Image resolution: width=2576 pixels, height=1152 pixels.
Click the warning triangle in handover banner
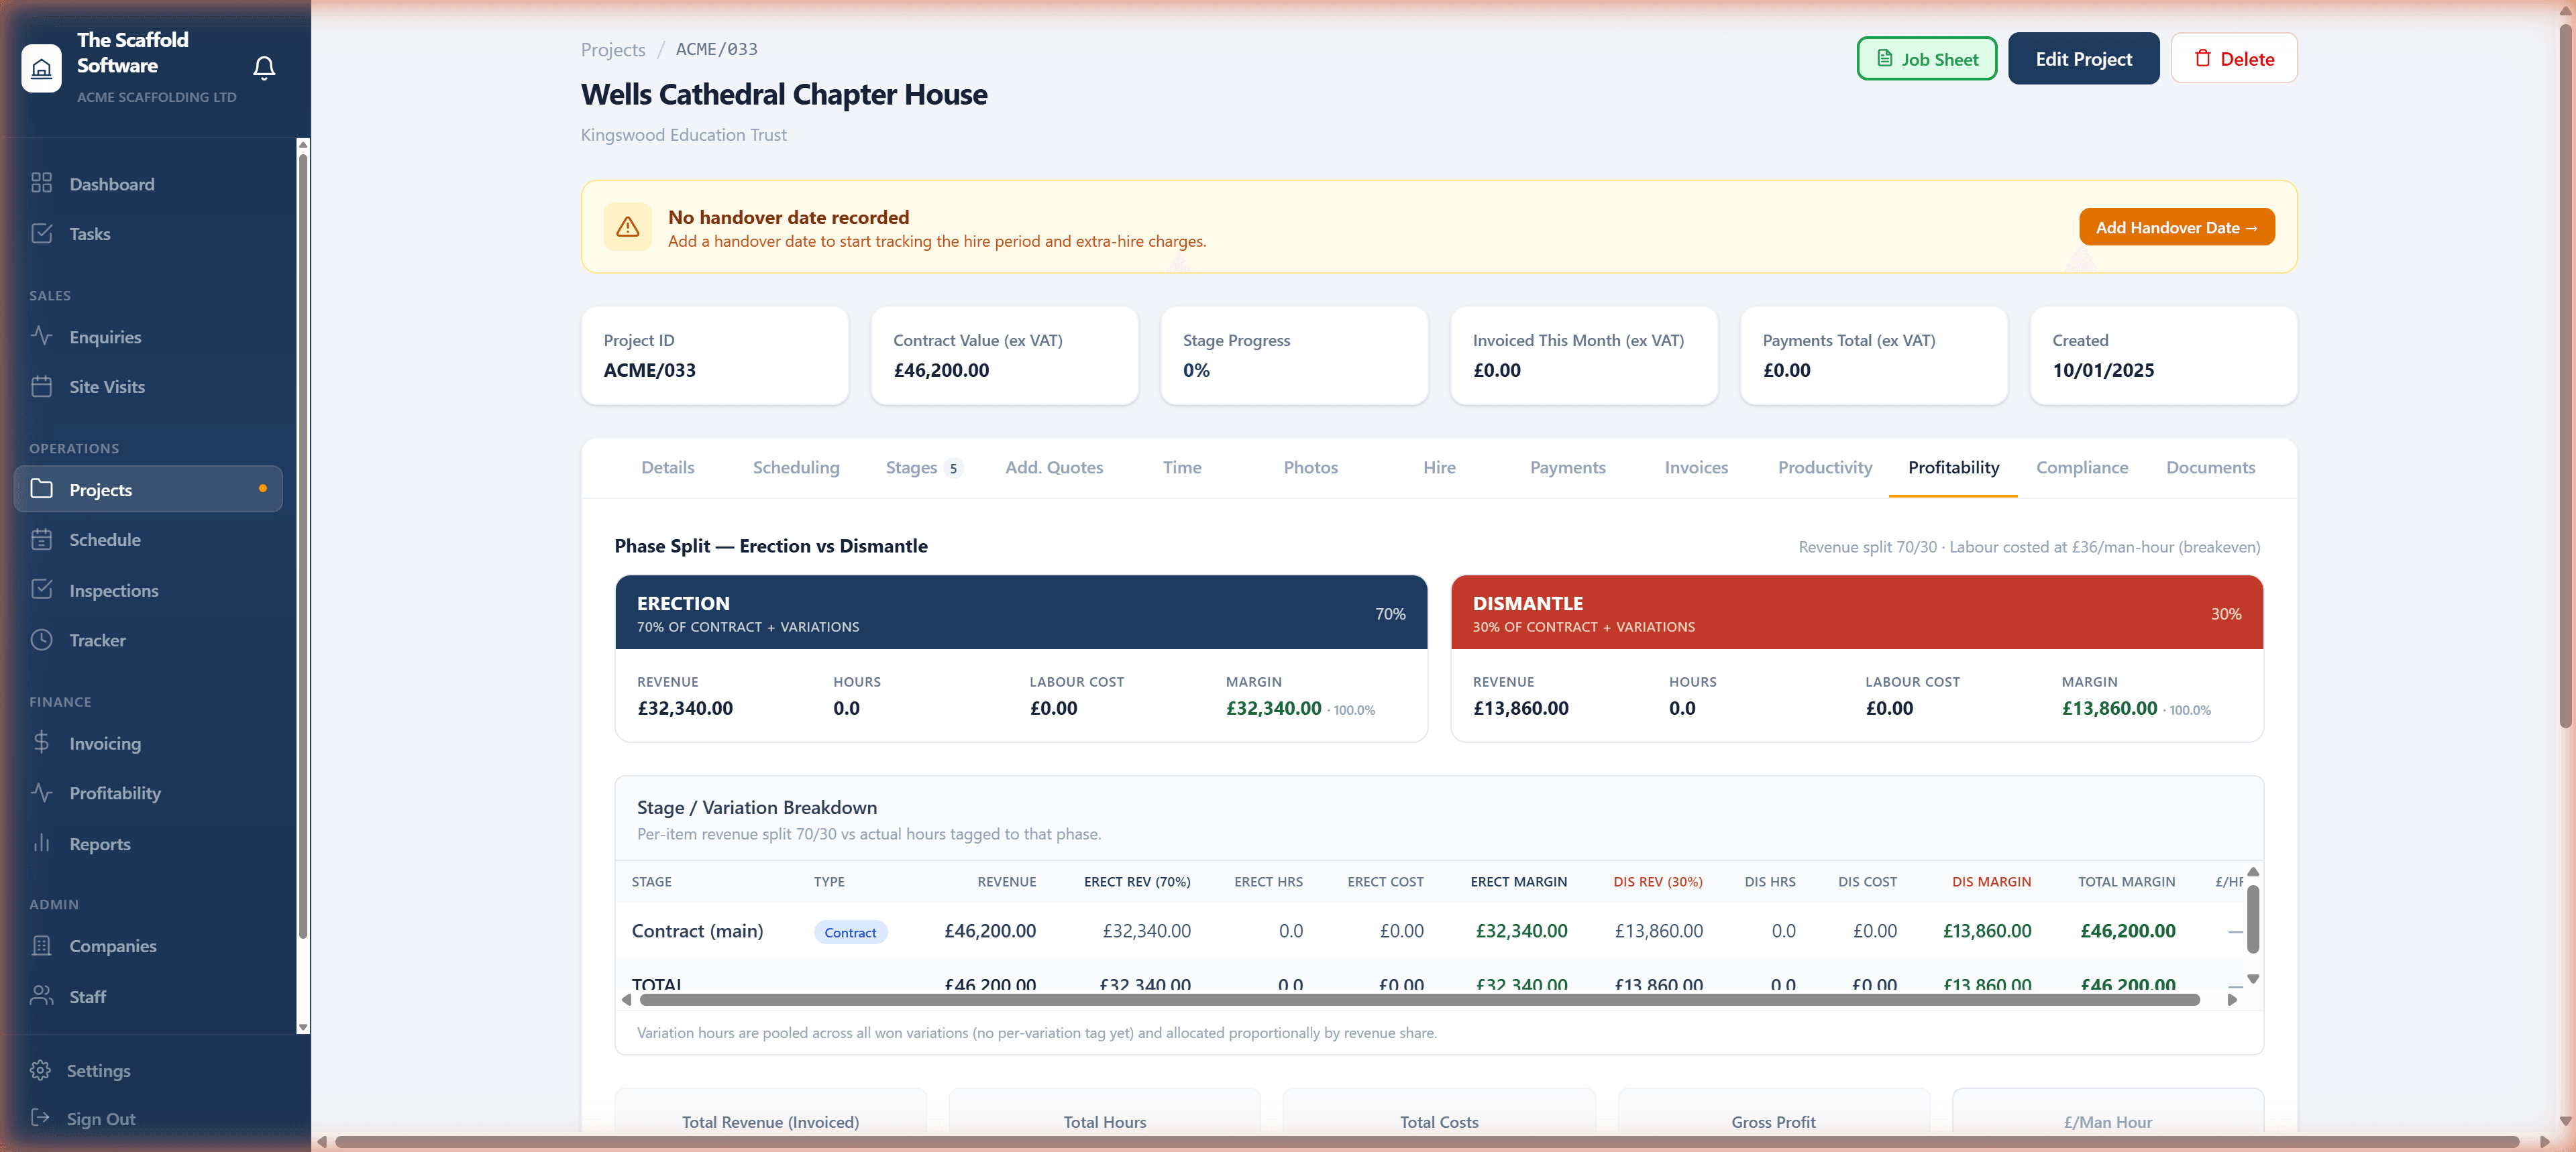click(628, 227)
